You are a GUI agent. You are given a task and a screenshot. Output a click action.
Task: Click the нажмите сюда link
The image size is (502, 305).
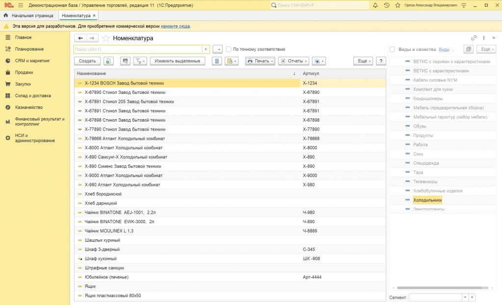coord(176,26)
